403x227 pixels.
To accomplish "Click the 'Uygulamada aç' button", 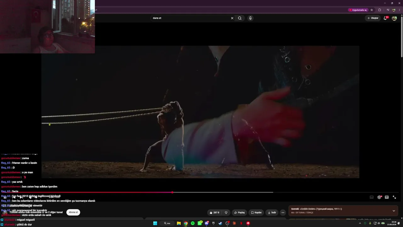I will (x=358, y=10).
